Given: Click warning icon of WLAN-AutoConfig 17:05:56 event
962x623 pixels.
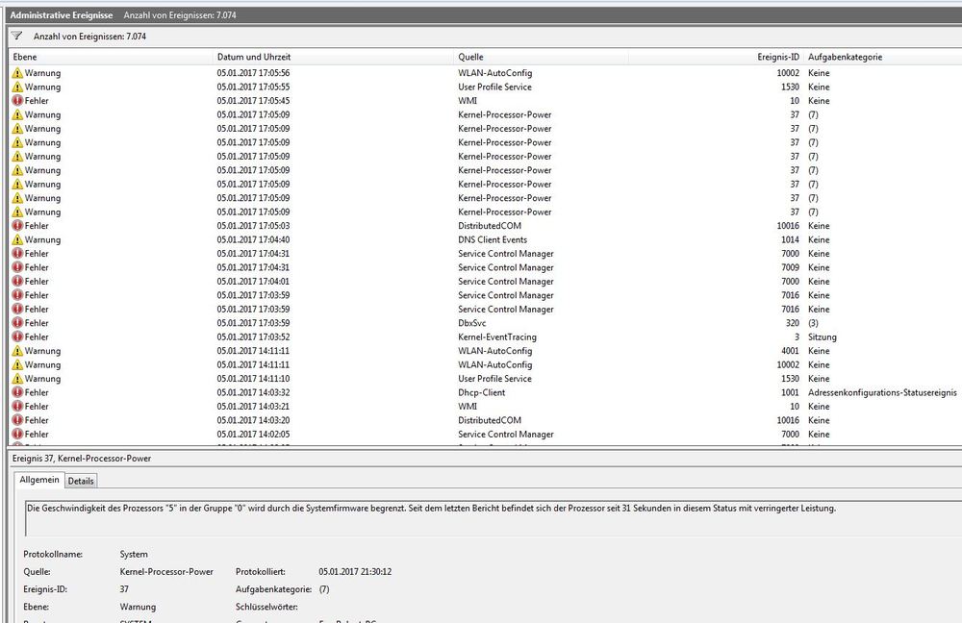Looking at the screenshot, I should [x=16, y=73].
